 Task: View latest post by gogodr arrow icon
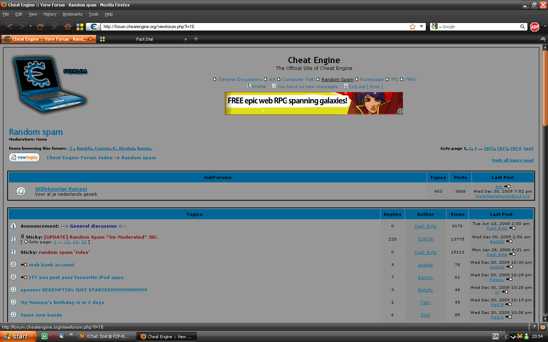pyautogui.click(x=510, y=267)
